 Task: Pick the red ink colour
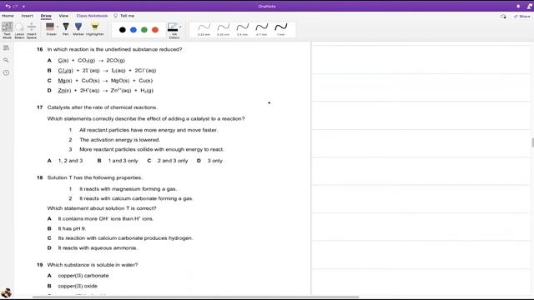coord(155,30)
